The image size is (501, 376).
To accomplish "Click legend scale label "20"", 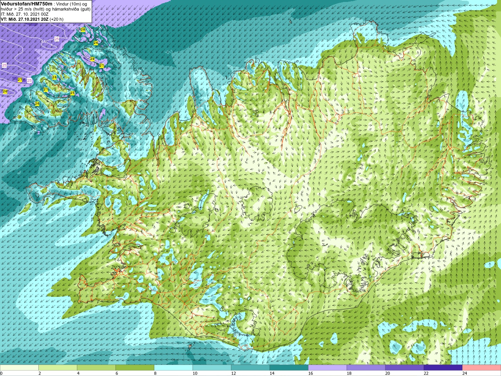I will coord(387,373).
